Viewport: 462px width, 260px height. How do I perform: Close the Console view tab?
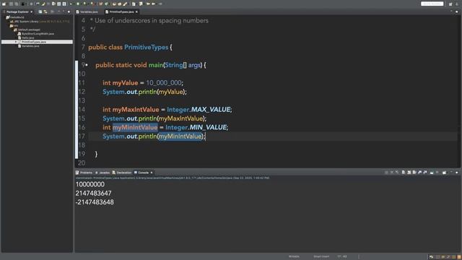[152, 173]
